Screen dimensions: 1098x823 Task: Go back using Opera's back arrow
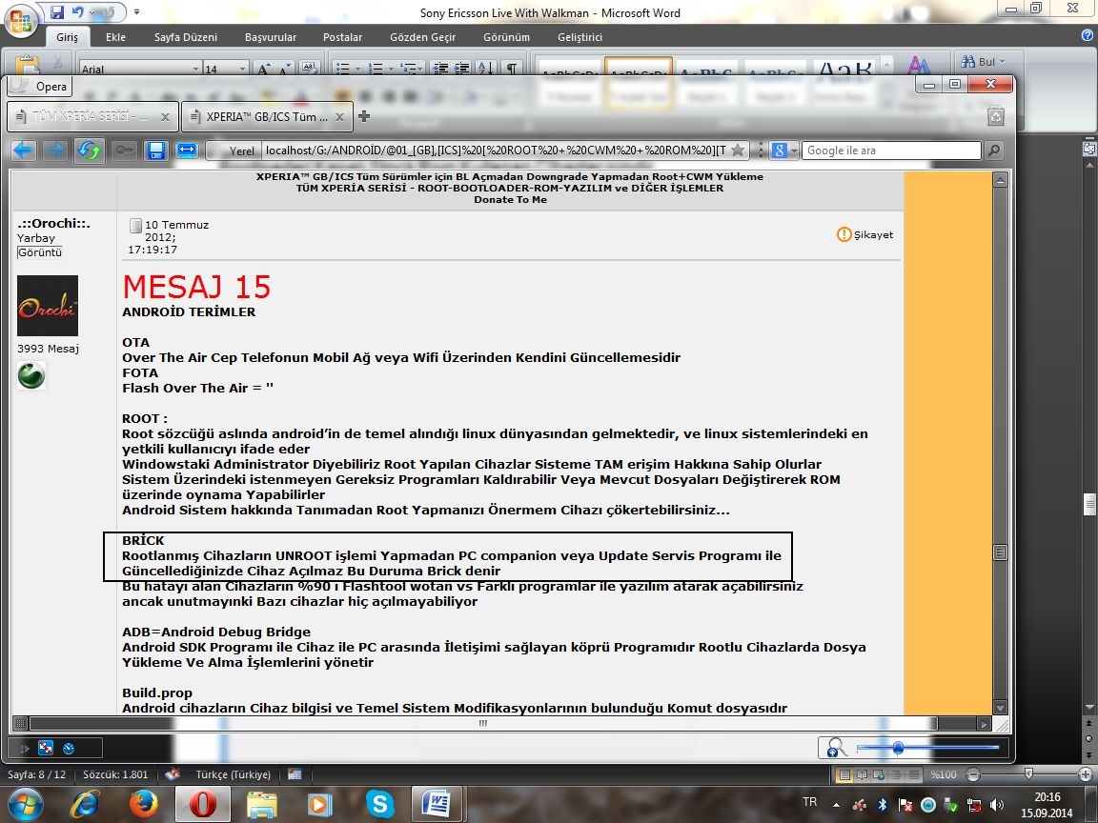pyautogui.click(x=23, y=151)
